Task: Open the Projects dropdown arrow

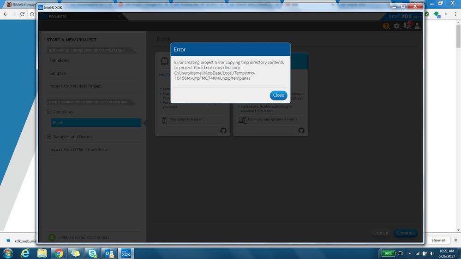Action: coord(119,17)
